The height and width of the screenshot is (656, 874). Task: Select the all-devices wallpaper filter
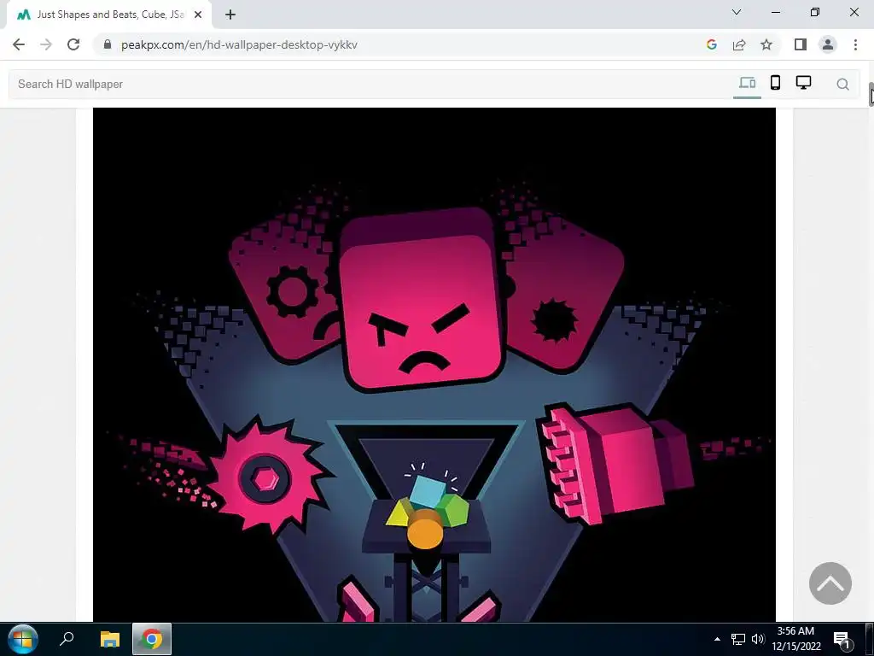[747, 83]
